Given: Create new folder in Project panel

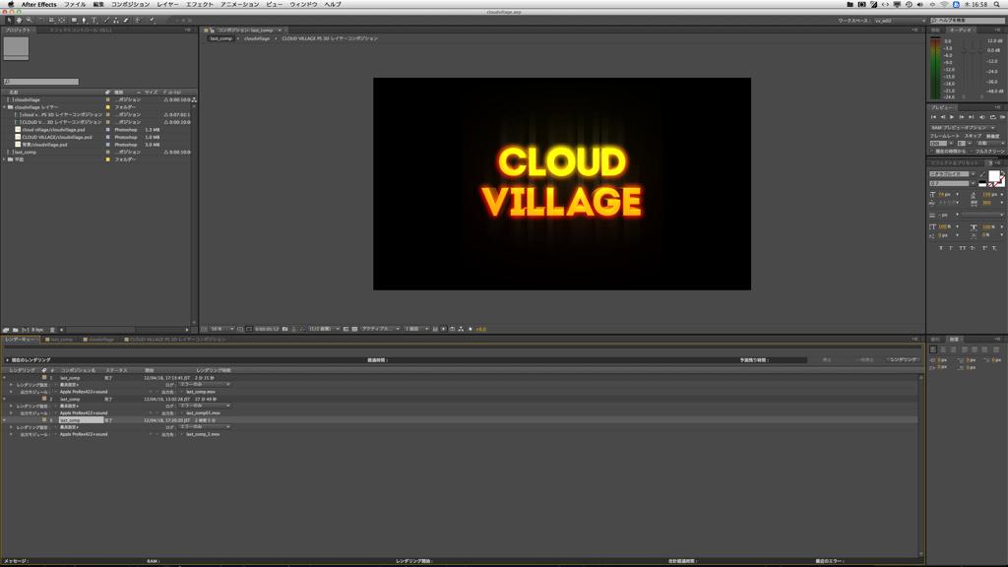Looking at the screenshot, I should point(16,330).
